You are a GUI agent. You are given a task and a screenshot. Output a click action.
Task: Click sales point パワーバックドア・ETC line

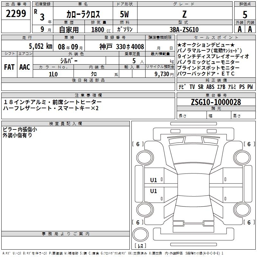[206, 74]
